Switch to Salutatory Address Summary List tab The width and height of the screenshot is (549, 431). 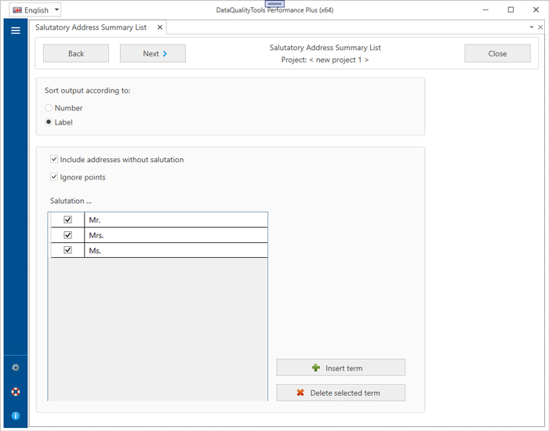pos(91,27)
